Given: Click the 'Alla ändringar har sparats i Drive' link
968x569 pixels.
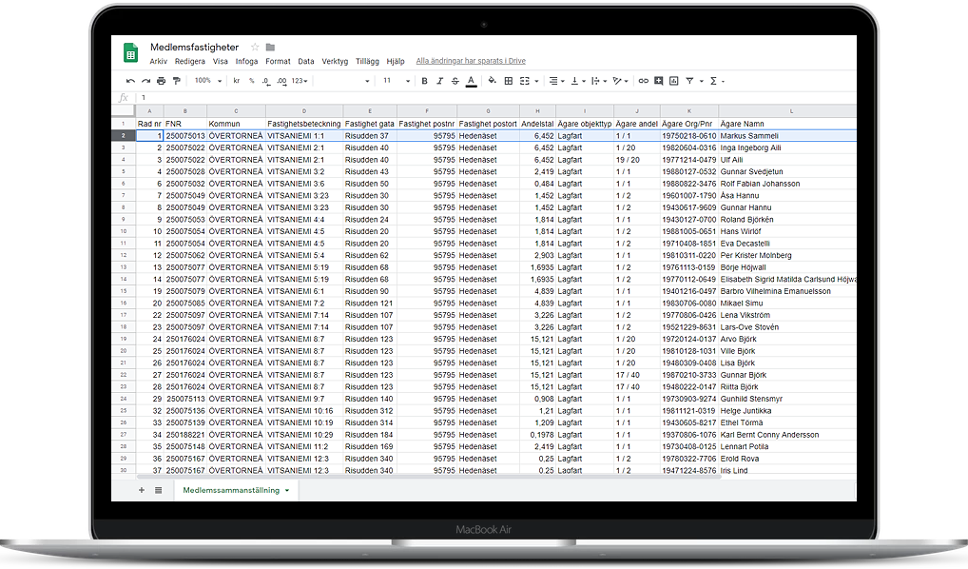Looking at the screenshot, I should 471,61.
